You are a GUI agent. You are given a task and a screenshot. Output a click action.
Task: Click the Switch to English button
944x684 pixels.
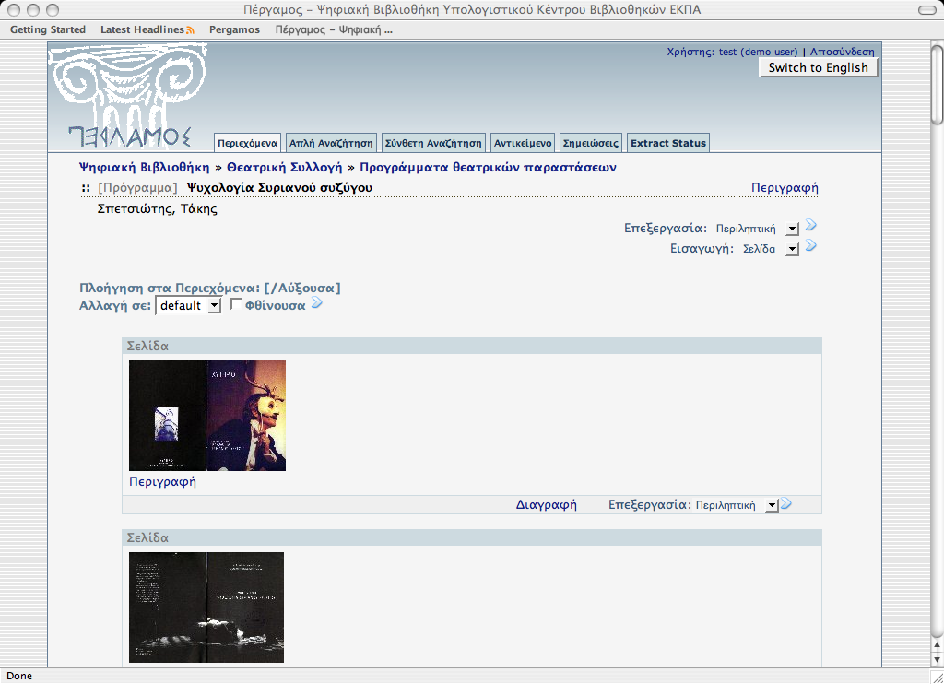point(819,67)
